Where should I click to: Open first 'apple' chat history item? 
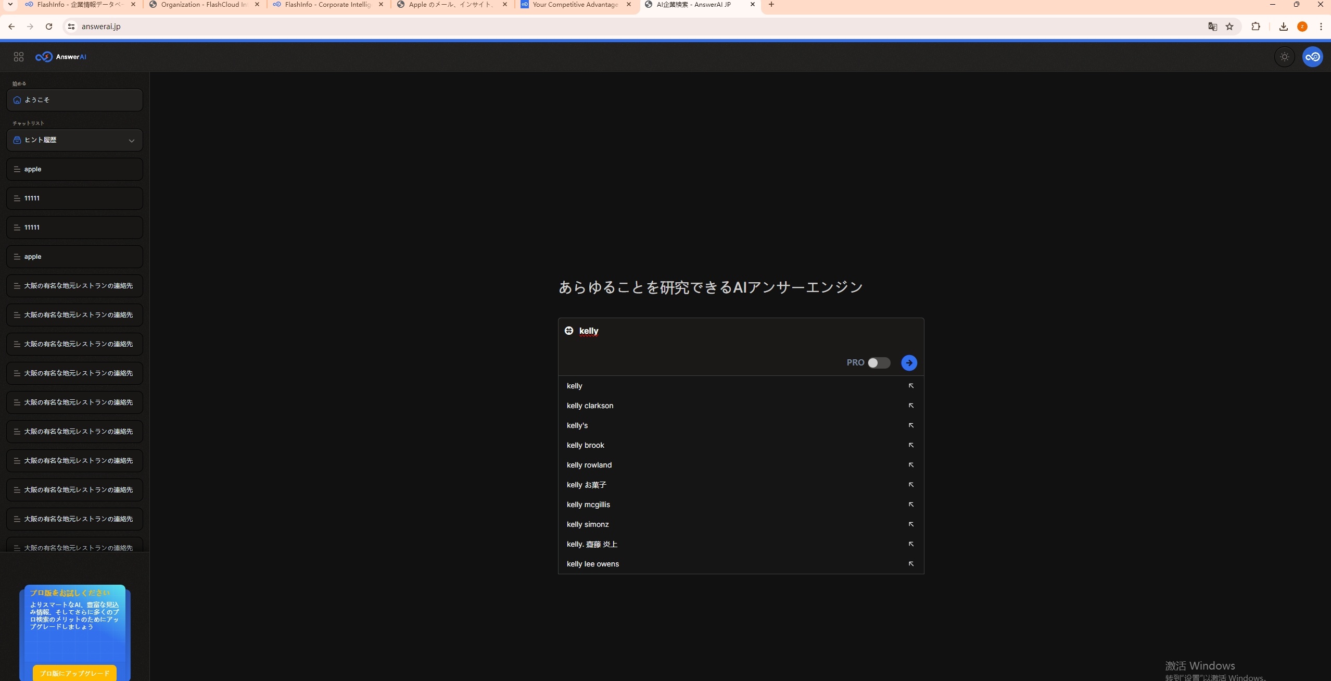pos(74,169)
